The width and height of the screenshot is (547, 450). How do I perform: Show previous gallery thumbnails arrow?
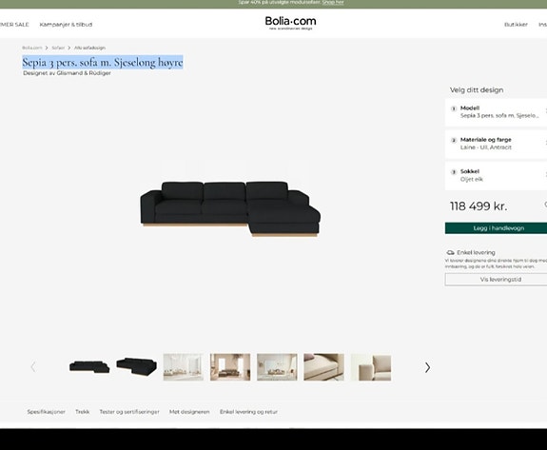click(33, 367)
